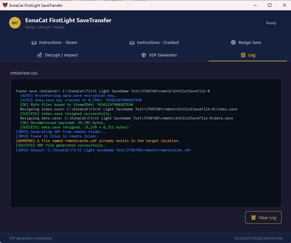Click the yellow 007 badge logo
The height and width of the screenshot is (243, 291).
point(15,23)
